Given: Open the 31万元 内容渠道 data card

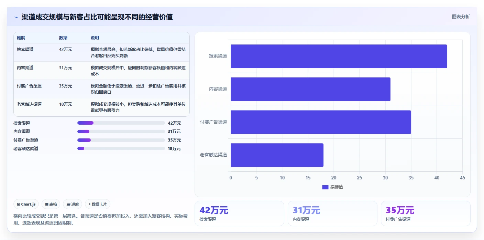Looking at the screenshot, I should [332, 213].
